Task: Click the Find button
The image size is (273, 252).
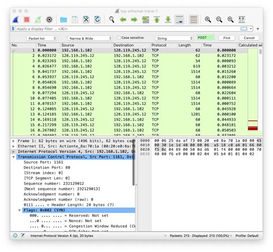Action: (x=226, y=38)
